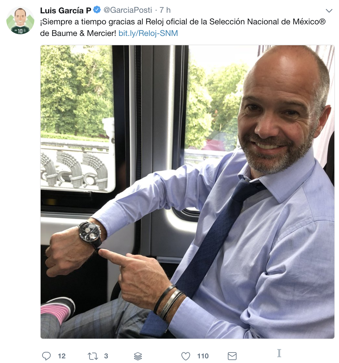The width and height of the screenshot is (339, 363).
Task: Click the like count 110
Action: [x=203, y=356]
